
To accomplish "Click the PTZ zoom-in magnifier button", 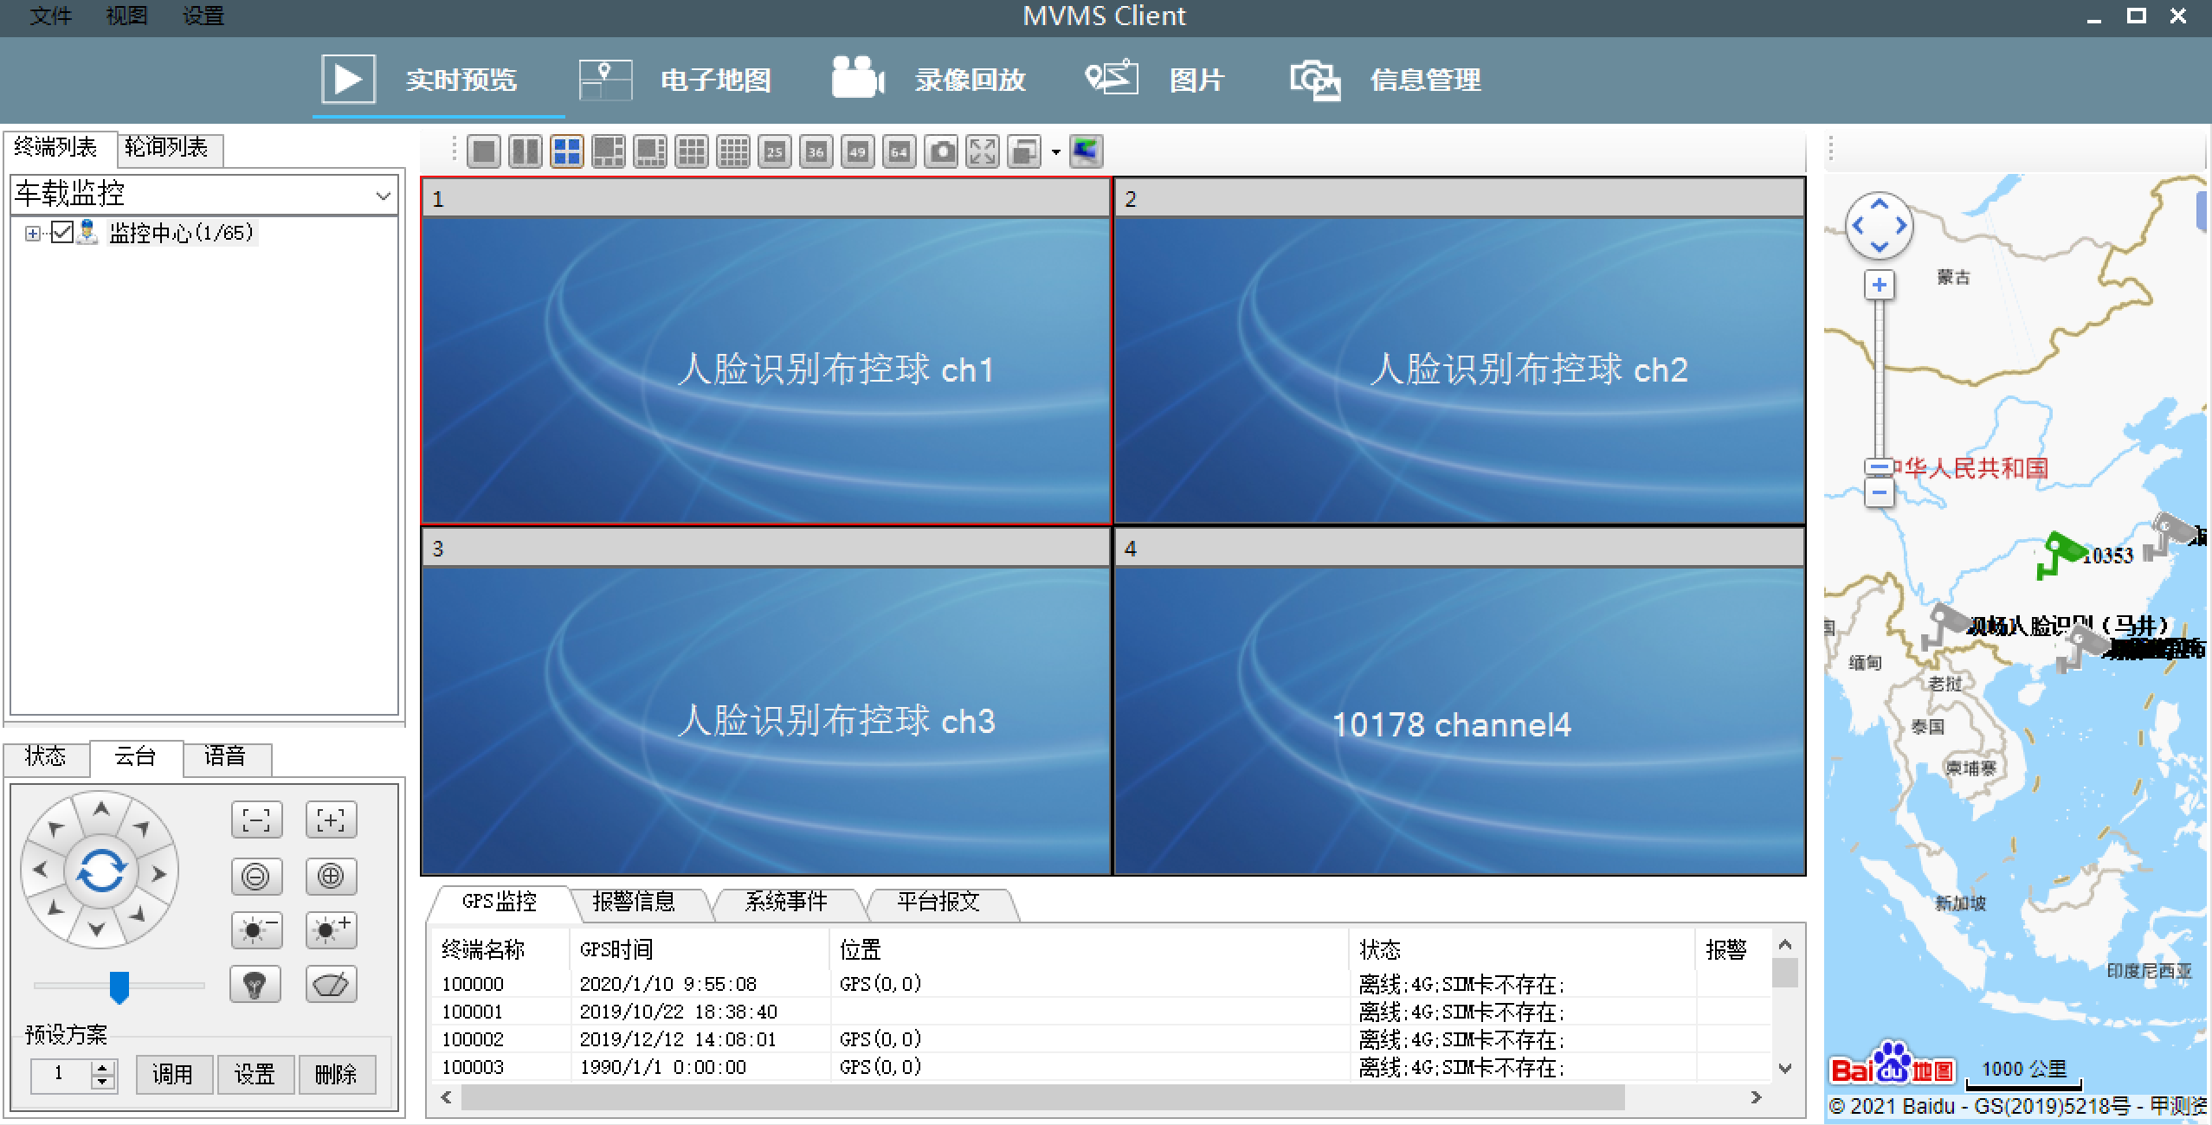I will click(331, 877).
